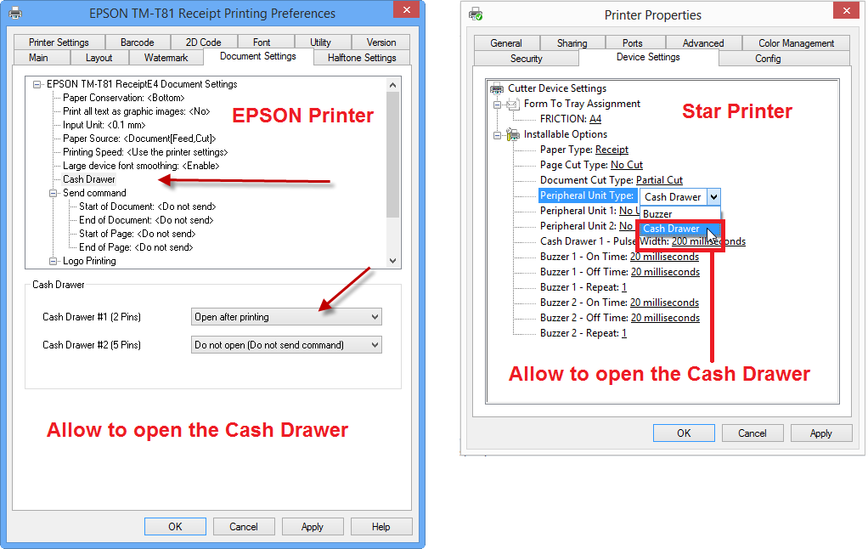868x549 pixels.
Task: Click the up arrow of the settings tree scrollbar
Action: [392, 85]
